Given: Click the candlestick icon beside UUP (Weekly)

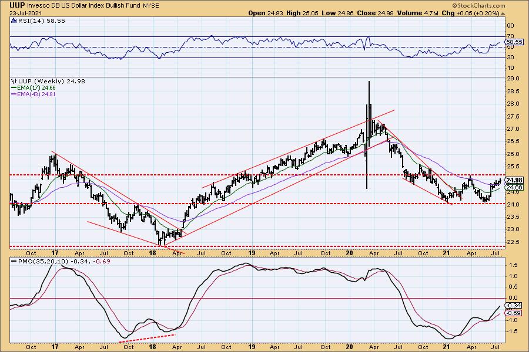Looking at the screenshot, I should click(x=14, y=81).
